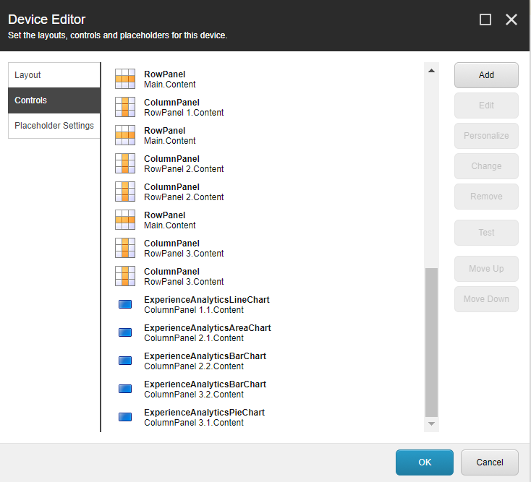Select the text ColumnPanel 2.2.Content
531x482 pixels.
click(x=194, y=366)
